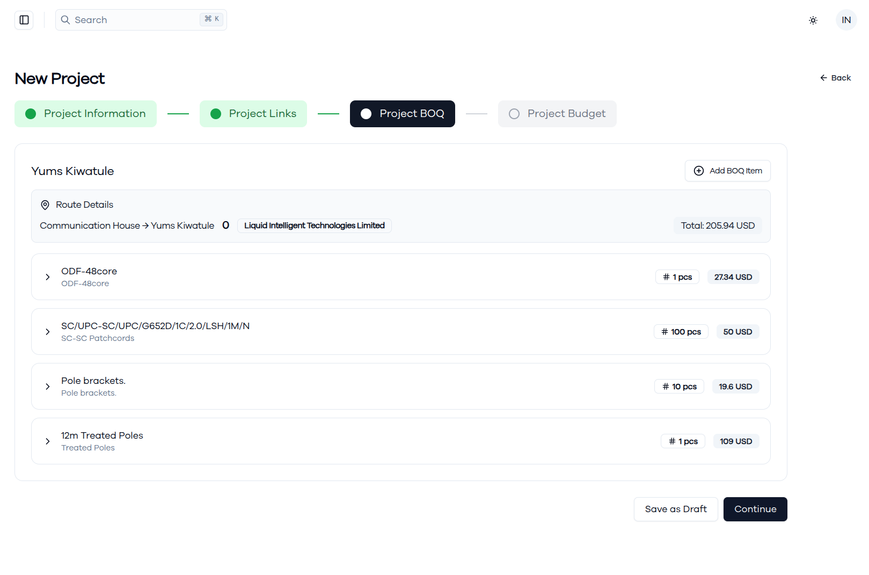
Task: Open the Project Budget step
Action: tap(557, 114)
